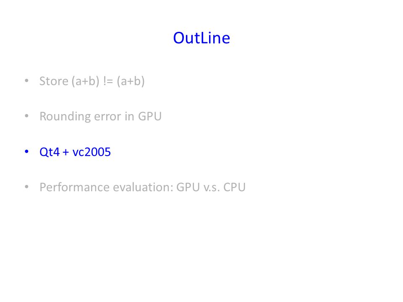Select the highlighted 'Qt4 + vc2005' item
The image size is (403, 302).
point(75,152)
